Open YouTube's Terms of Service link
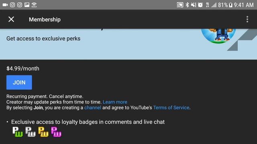Image resolution: width=257 pixels, height=144 pixels. pyautogui.click(x=171, y=108)
